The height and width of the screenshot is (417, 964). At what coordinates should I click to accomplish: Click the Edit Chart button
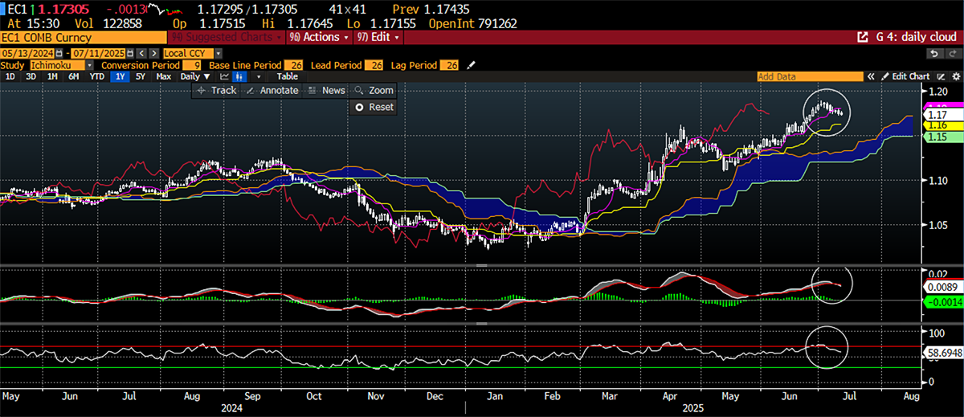[906, 76]
